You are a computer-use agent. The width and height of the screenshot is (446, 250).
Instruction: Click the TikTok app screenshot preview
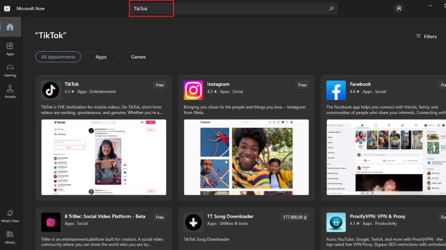104,157
